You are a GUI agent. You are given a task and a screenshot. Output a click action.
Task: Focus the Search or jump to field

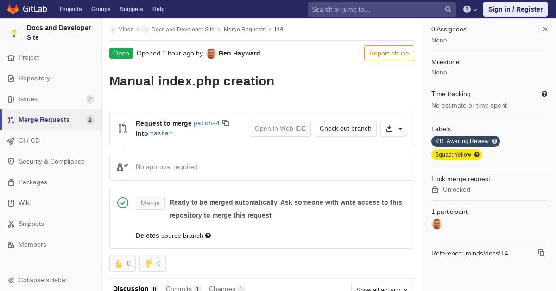pos(375,9)
